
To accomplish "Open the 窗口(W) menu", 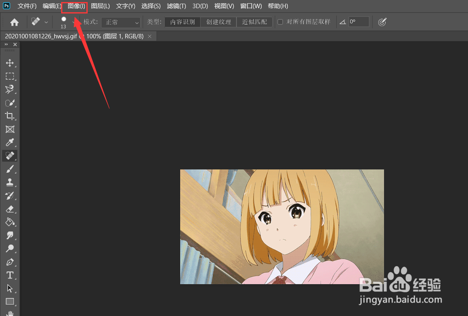I will click(251, 6).
